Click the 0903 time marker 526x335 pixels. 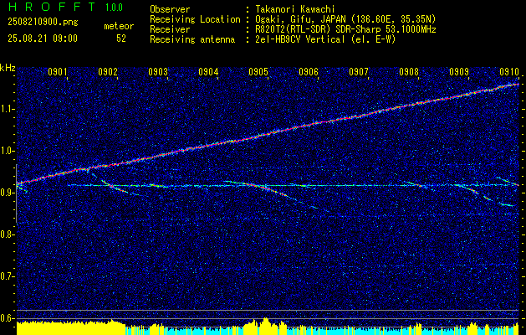(x=158, y=71)
